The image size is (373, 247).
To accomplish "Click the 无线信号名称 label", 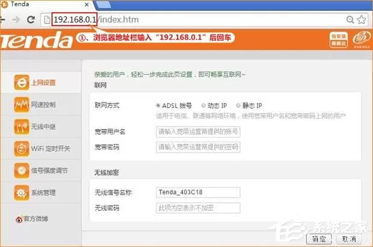I will pyautogui.click(x=113, y=192).
